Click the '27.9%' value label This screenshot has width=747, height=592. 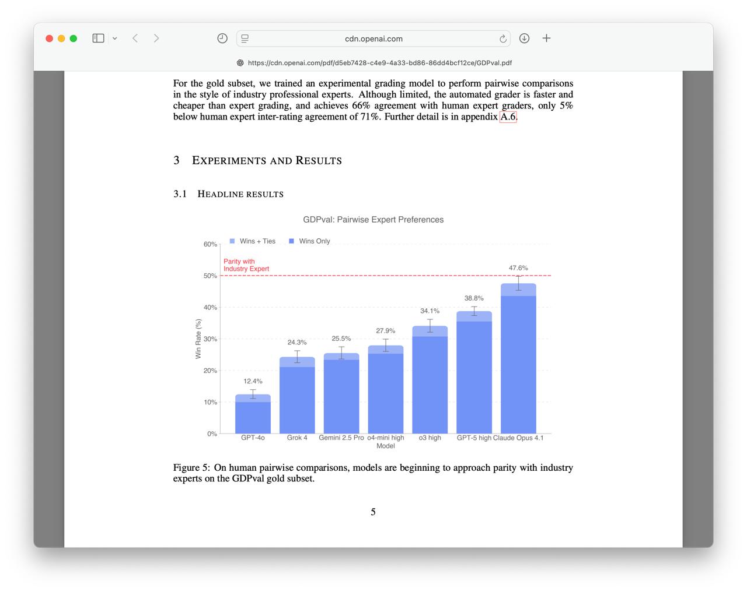pos(386,331)
